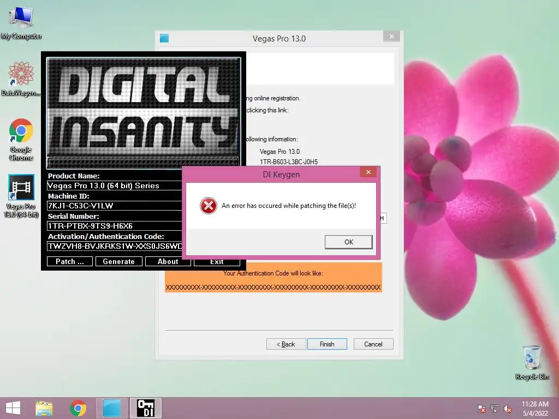559x419 pixels.
Task: Click the Digital Insanity logo banner
Action: click(x=144, y=112)
